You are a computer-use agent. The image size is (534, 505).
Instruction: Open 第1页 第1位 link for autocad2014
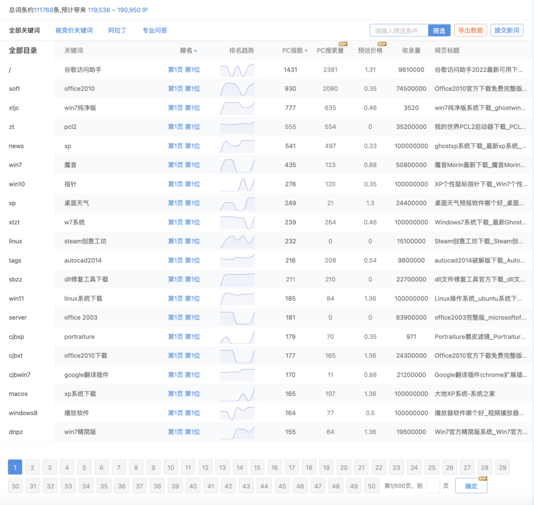(x=184, y=260)
